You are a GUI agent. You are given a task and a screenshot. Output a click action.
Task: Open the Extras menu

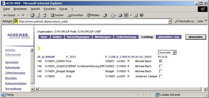(64, 9)
